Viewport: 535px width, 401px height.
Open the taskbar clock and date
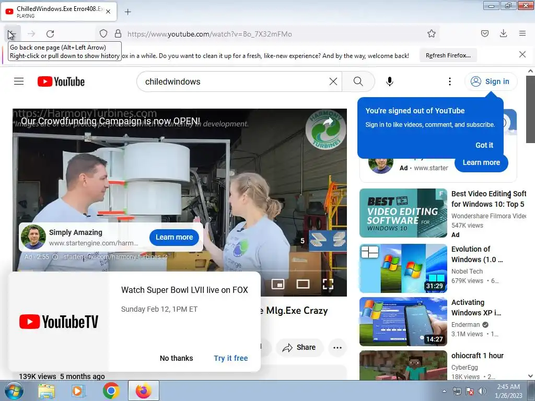point(508,391)
